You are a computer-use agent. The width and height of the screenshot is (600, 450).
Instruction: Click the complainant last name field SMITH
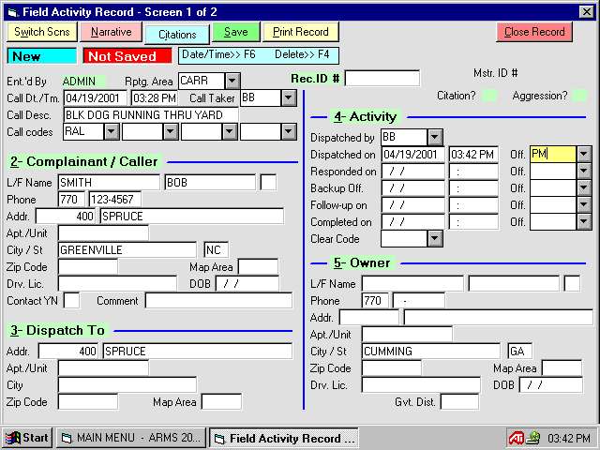(x=109, y=183)
